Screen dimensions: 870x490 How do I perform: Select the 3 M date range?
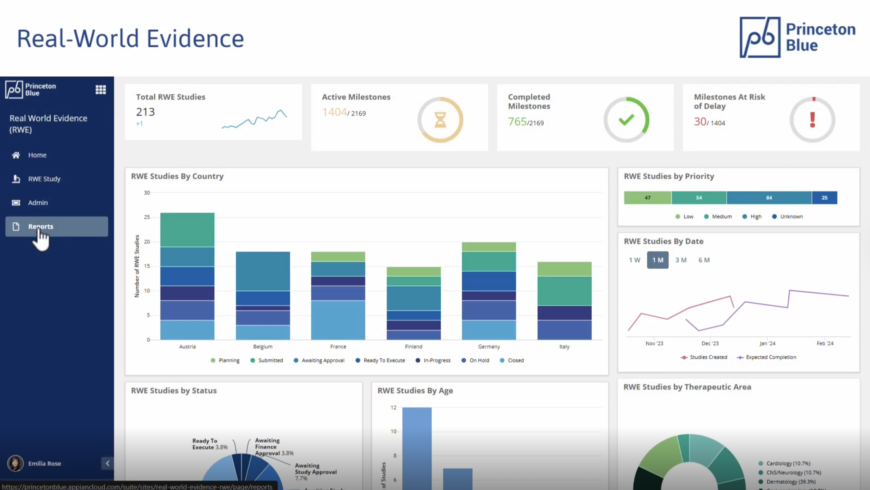tap(680, 260)
